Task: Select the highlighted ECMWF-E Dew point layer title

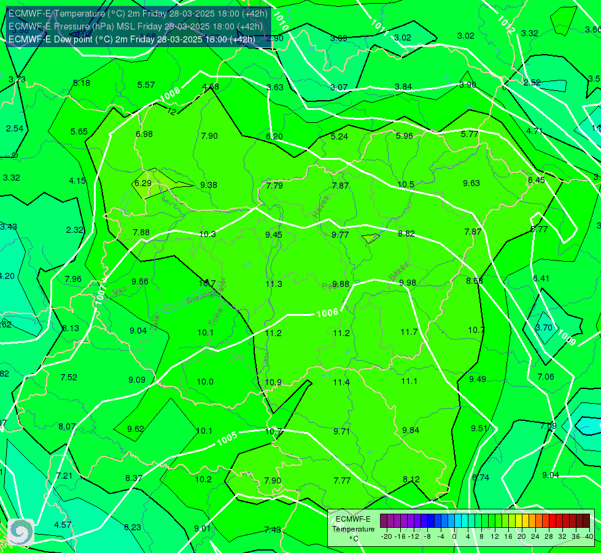Action: 131,39
